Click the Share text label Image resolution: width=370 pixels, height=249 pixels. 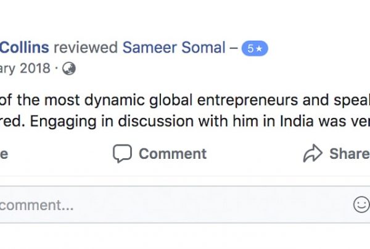click(350, 154)
